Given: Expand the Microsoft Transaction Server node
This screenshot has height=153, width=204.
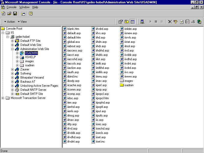Looking at the screenshot, I should coord(3,98).
